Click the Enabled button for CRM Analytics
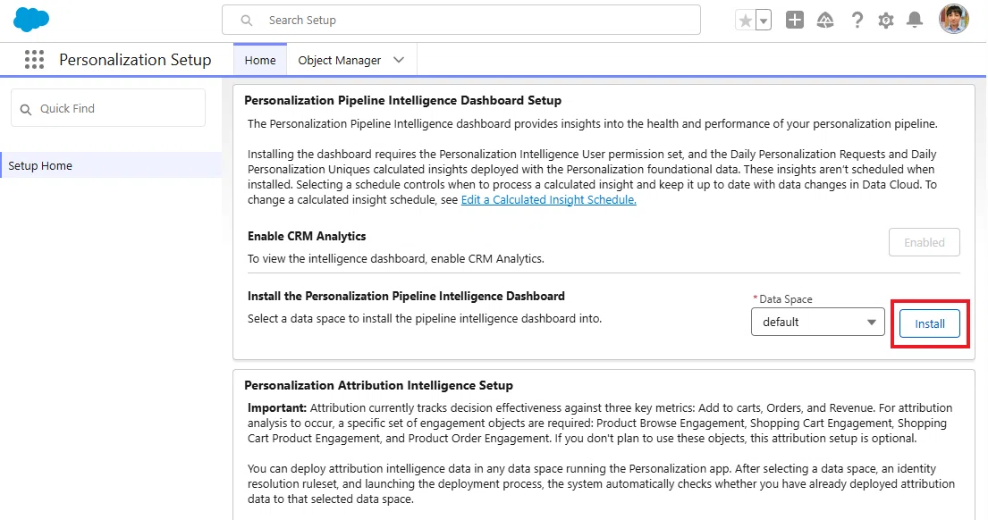 [x=925, y=242]
